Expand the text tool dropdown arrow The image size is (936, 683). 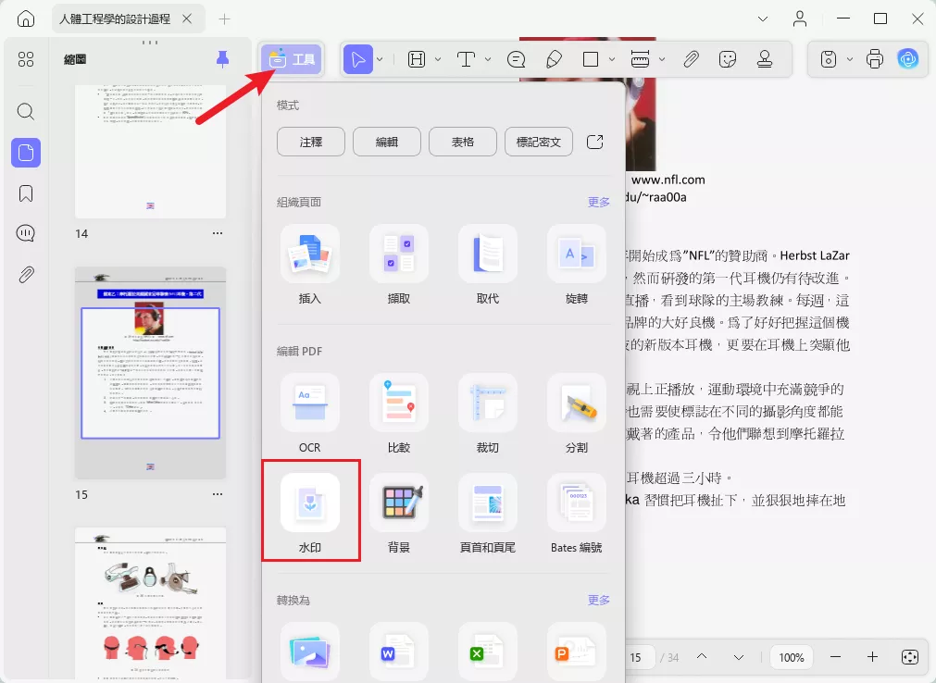[488, 59]
